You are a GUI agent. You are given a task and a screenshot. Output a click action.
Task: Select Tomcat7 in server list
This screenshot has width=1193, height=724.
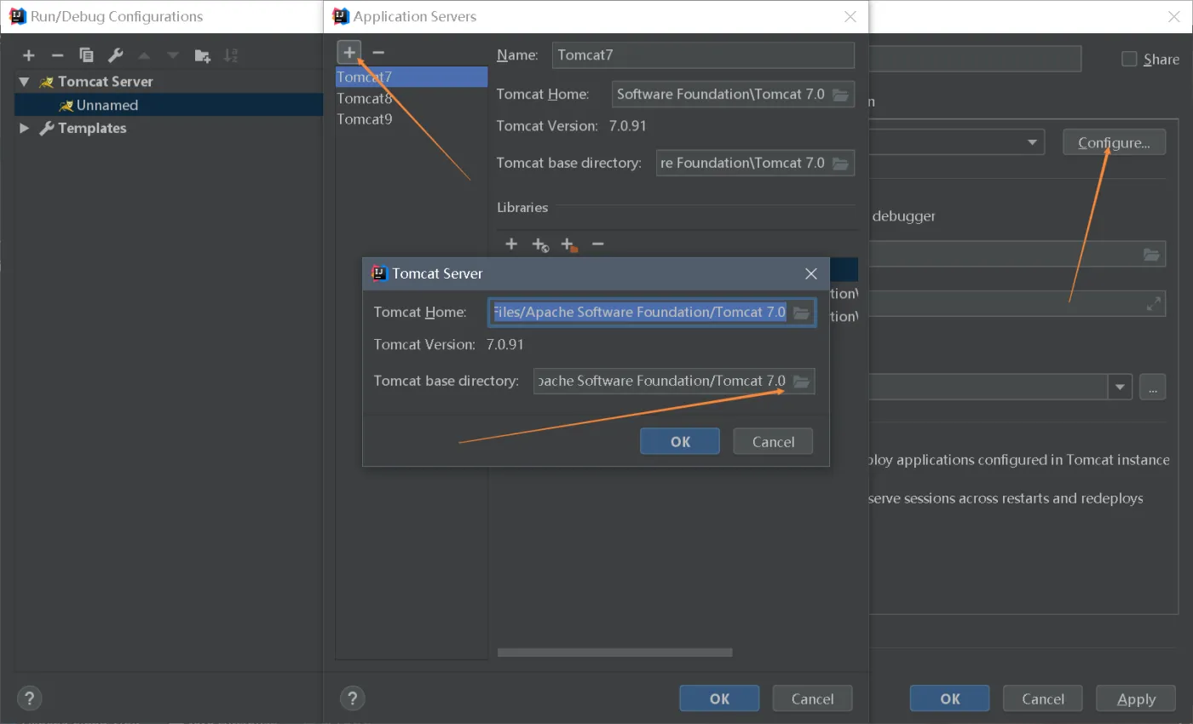point(412,77)
